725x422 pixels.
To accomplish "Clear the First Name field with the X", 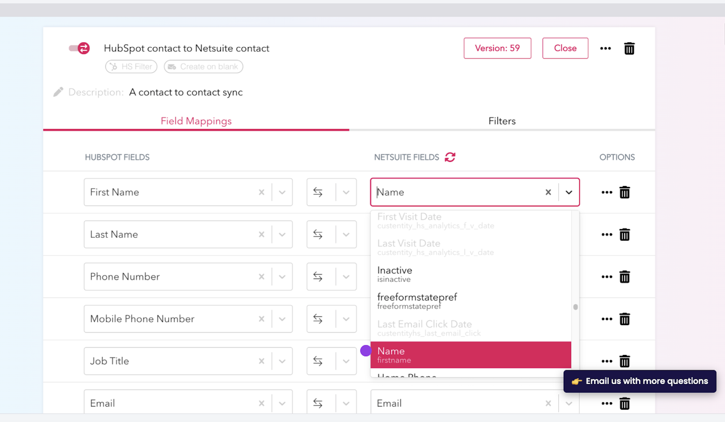I will pyautogui.click(x=262, y=192).
